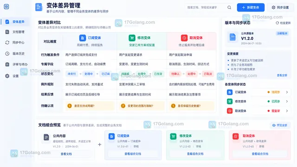Open 同步设置 button
Image resolution: width=297 pixels, height=167 pixels.
pyautogui.click(x=280, y=7)
